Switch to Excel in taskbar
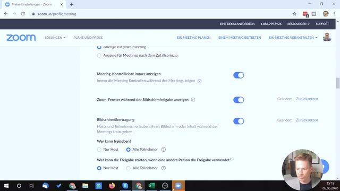The width and height of the screenshot is (340, 191). click(x=151, y=186)
